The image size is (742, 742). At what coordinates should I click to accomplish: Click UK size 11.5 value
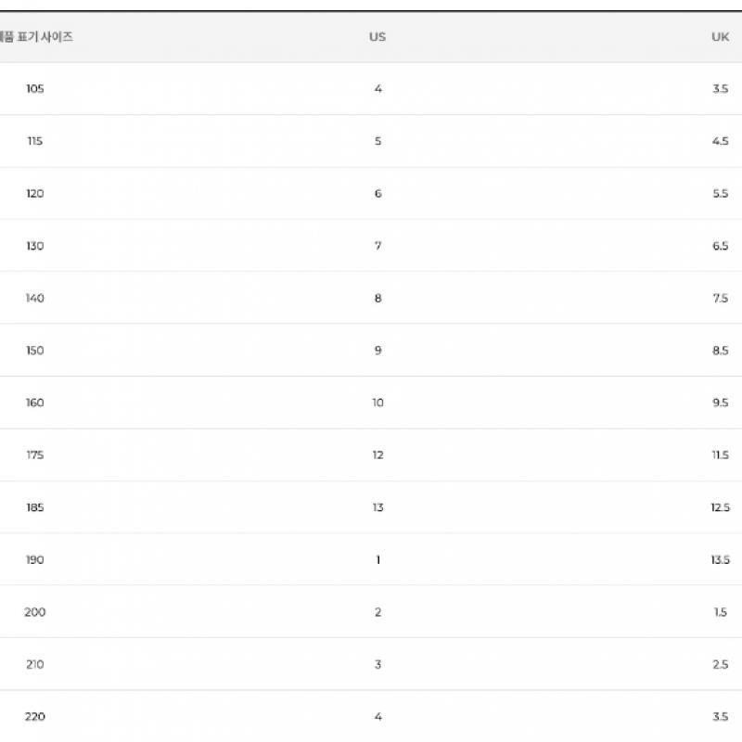[x=720, y=455]
